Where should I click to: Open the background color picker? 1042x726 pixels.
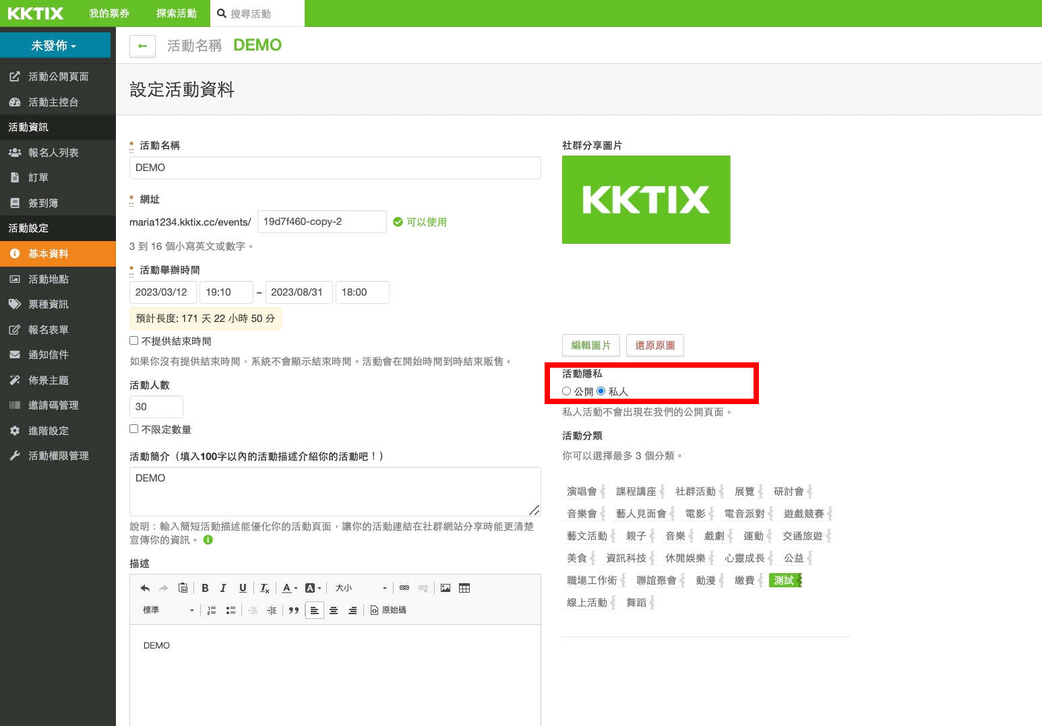pos(313,588)
